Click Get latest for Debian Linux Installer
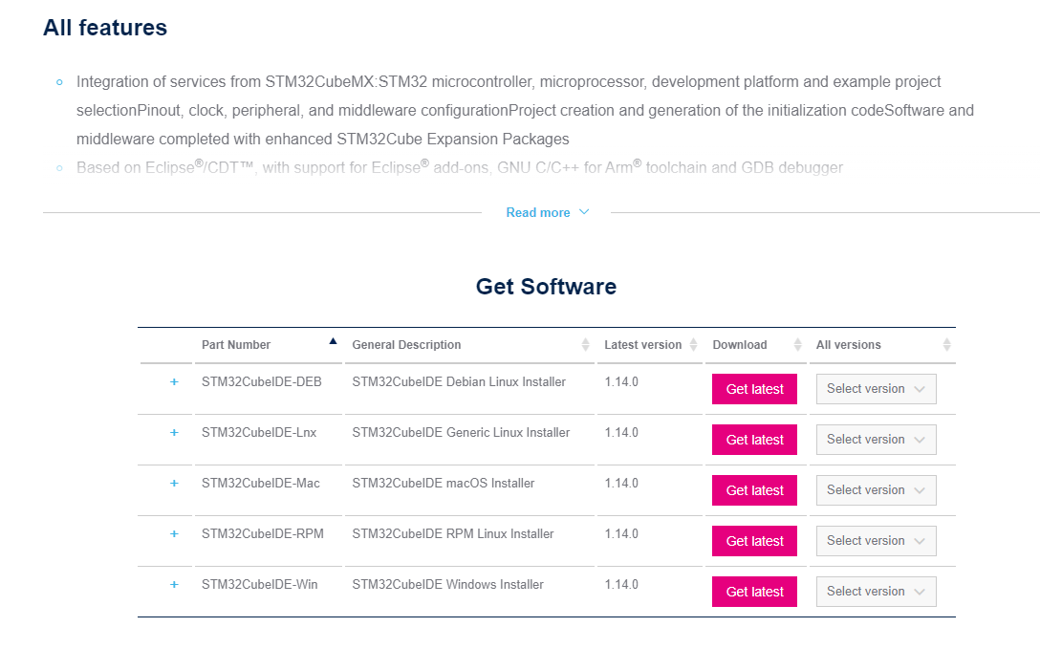The width and height of the screenshot is (1040, 649). 754,389
